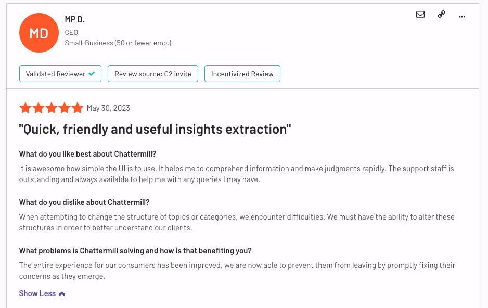Click the reviewer name MP D.
Image resolution: width=488 pixels, height=308 pixels.
tap(75, 19)
